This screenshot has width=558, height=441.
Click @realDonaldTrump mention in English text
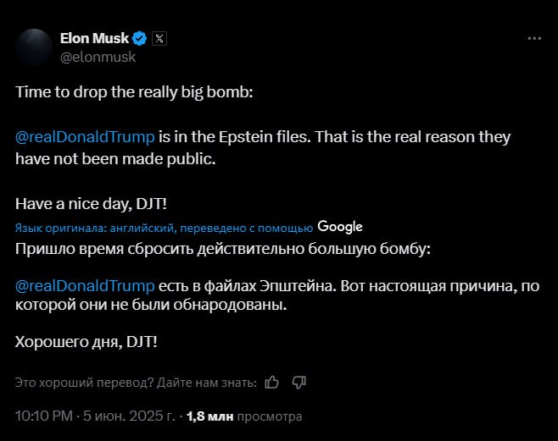tap(85, 137)
